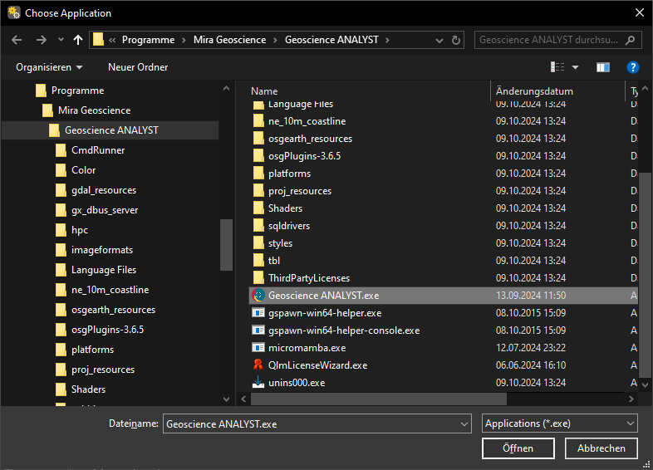Navigate up one folder level
The width and height of the screenshot is (653, 470).
pyautogui.click(x=78, y=40)
